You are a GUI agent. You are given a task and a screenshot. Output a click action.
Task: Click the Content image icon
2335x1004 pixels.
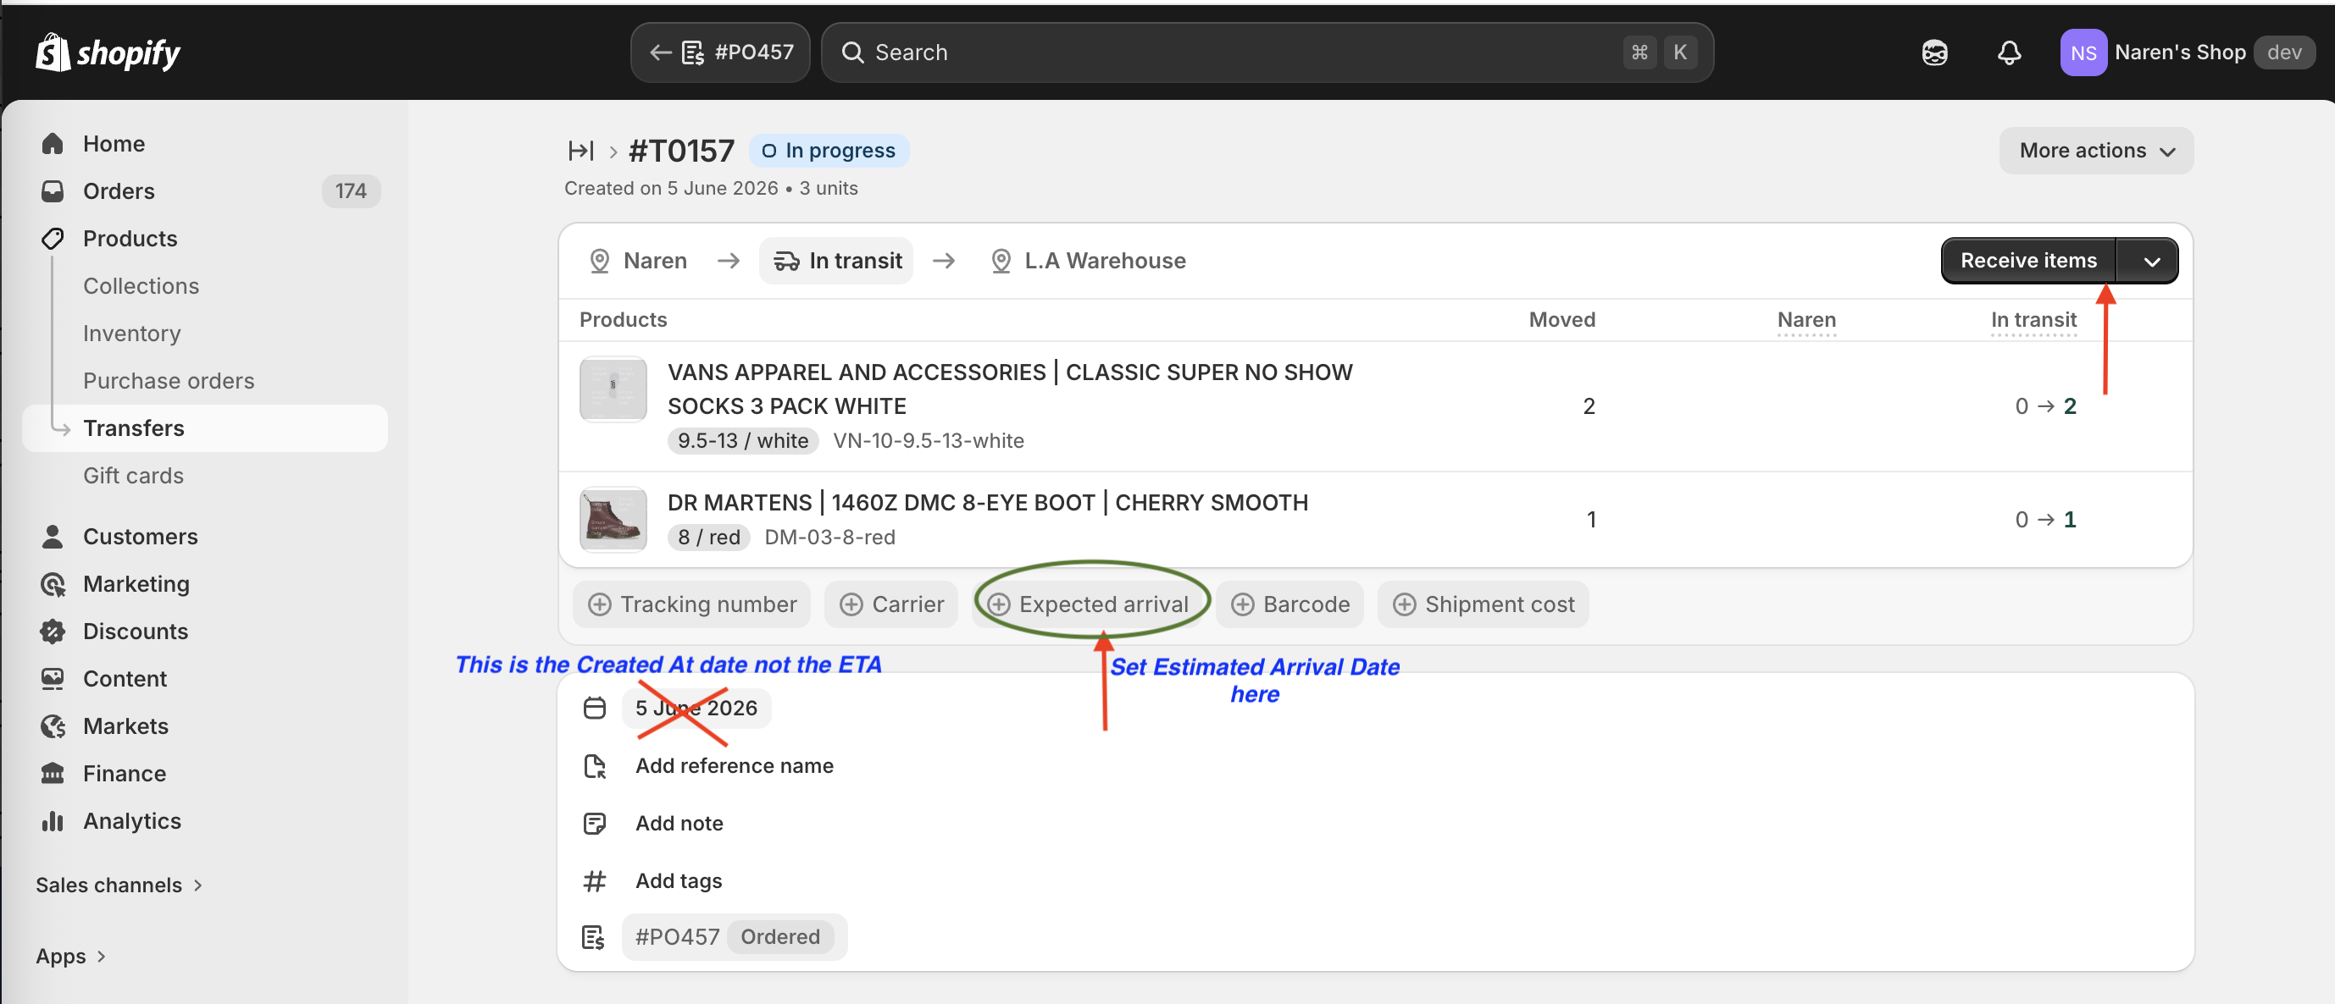53,679
